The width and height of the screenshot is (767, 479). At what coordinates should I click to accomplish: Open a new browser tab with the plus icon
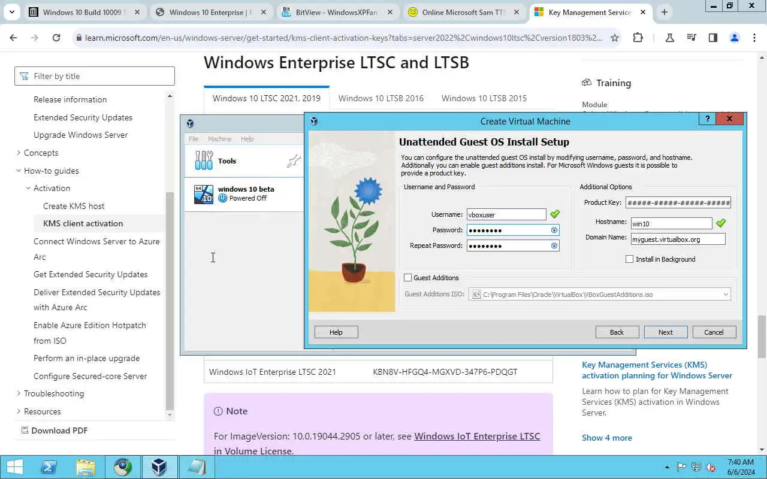[x=664, y=12]
